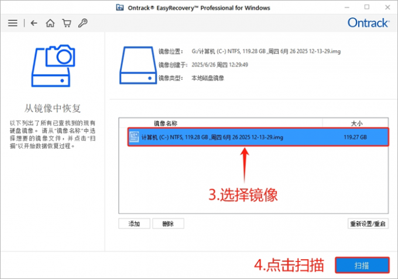
Task: Click the 119.27 GB size cell
Action: [355, 137]
